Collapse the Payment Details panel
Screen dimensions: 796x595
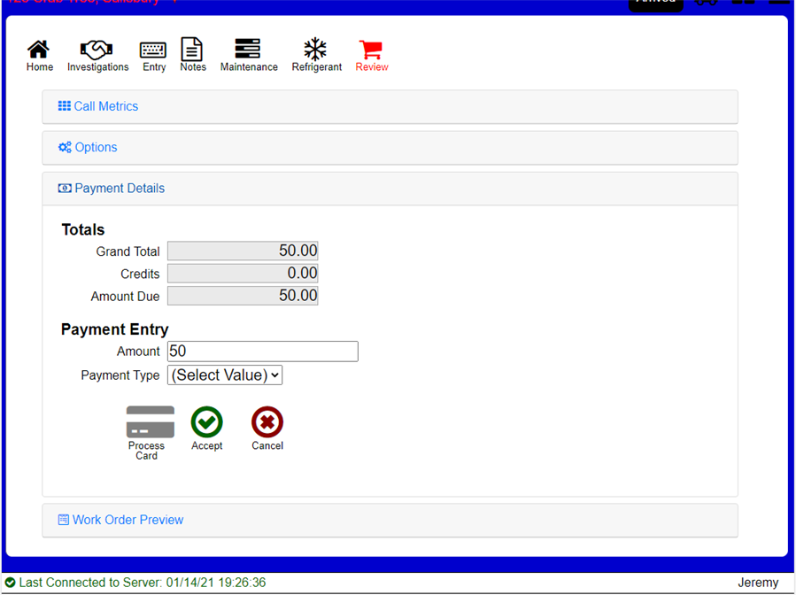[120, 189]
